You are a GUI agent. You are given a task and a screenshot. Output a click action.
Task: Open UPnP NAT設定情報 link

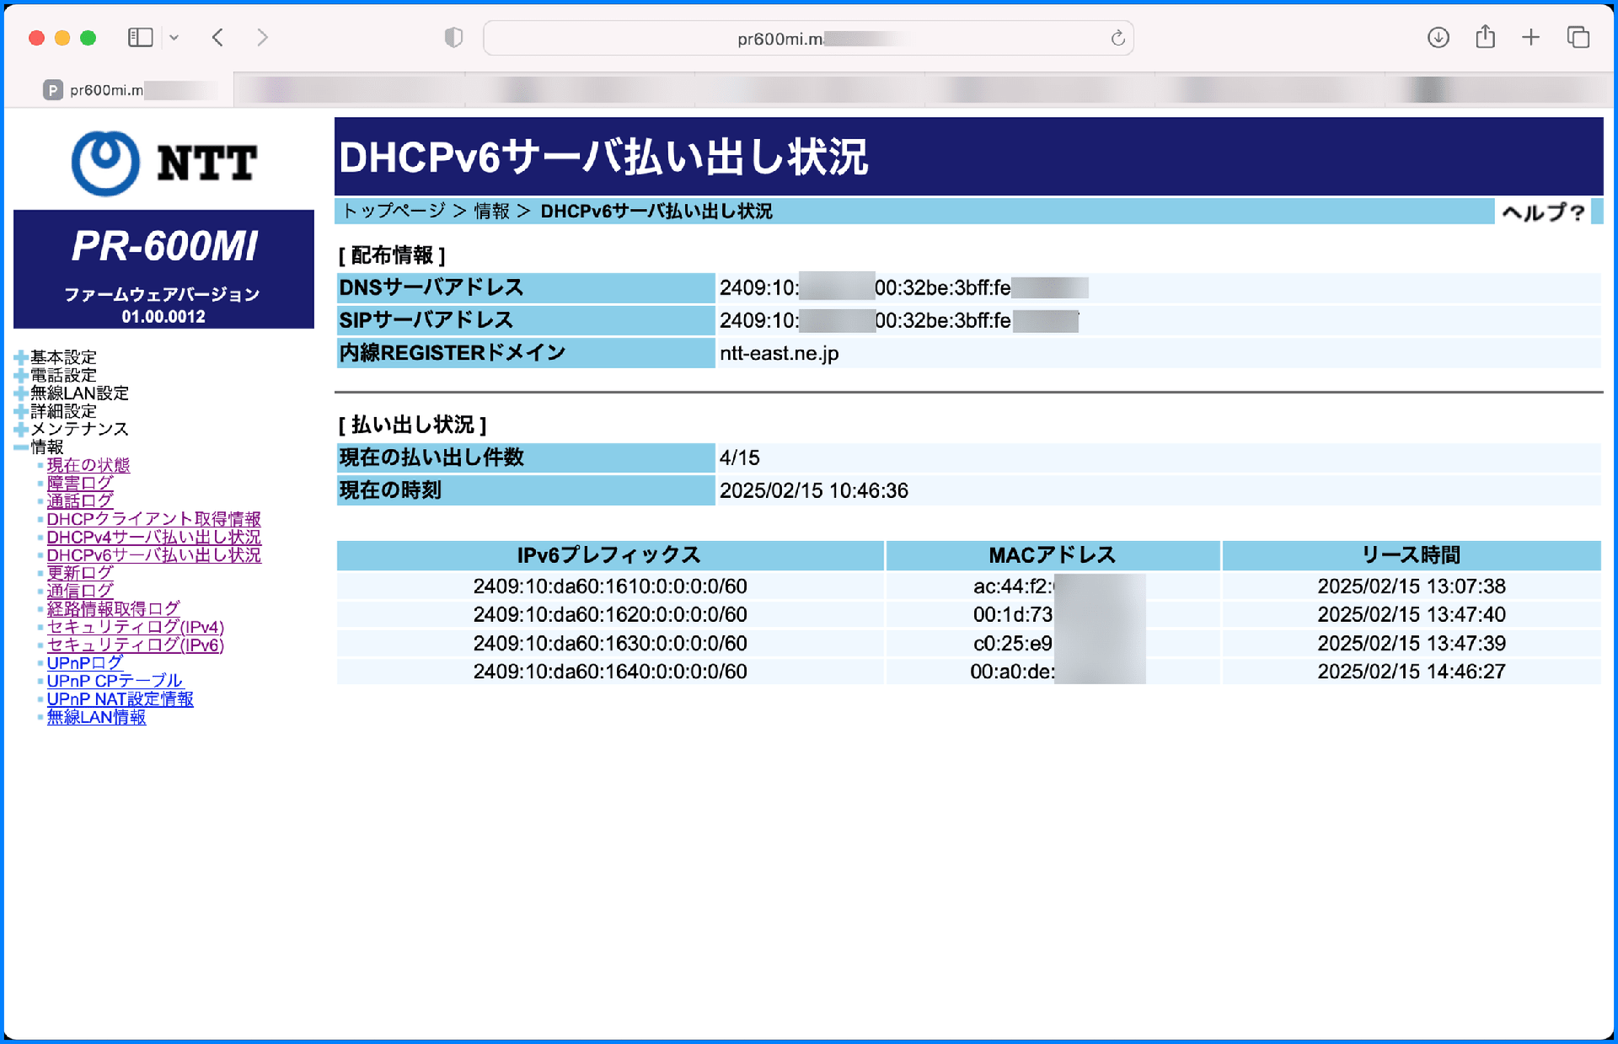[x=120, y=699]
